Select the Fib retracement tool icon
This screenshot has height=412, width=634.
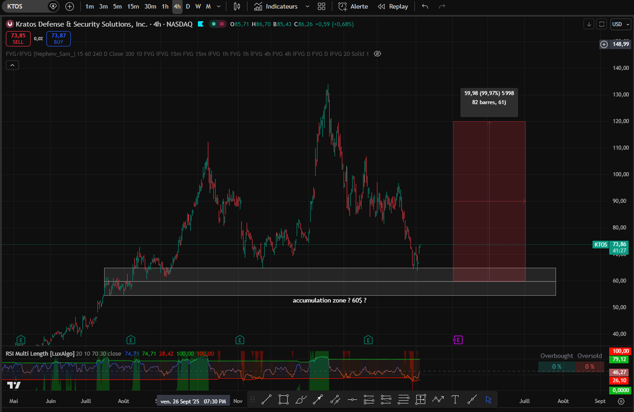pyautogui.click(x=369, y=399)
